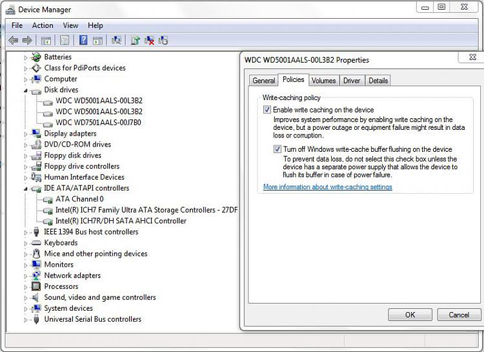
Task: Click the Update Driver Software icon
Action: click(135, 40)
